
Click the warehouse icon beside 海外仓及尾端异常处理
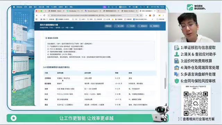click(x=177, y=68)
